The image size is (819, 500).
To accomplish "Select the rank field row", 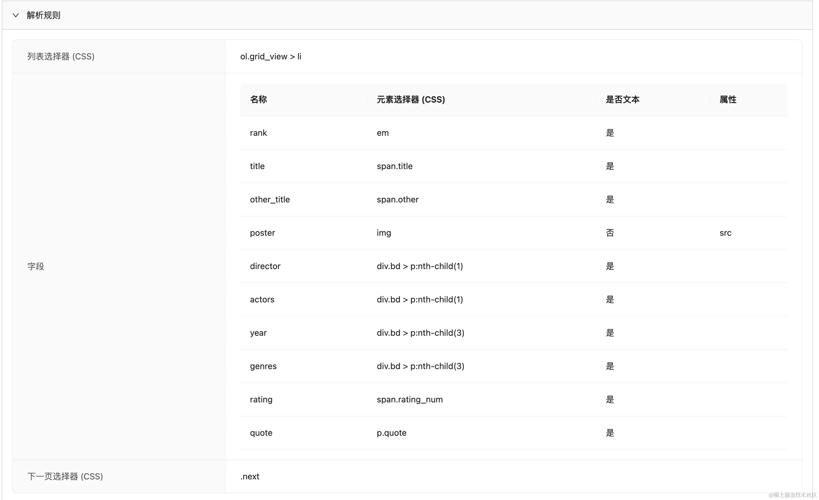I will click(258, 133).
